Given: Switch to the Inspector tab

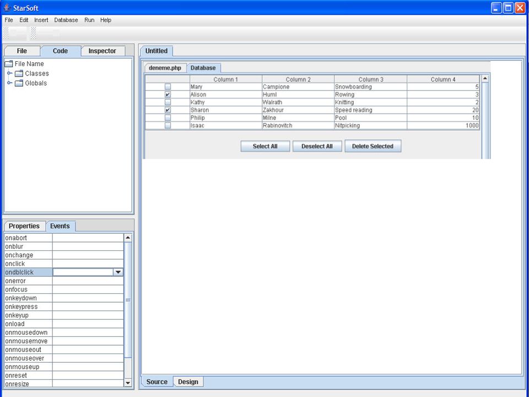Looking at the screenshot, I should [x=102, y=51].
